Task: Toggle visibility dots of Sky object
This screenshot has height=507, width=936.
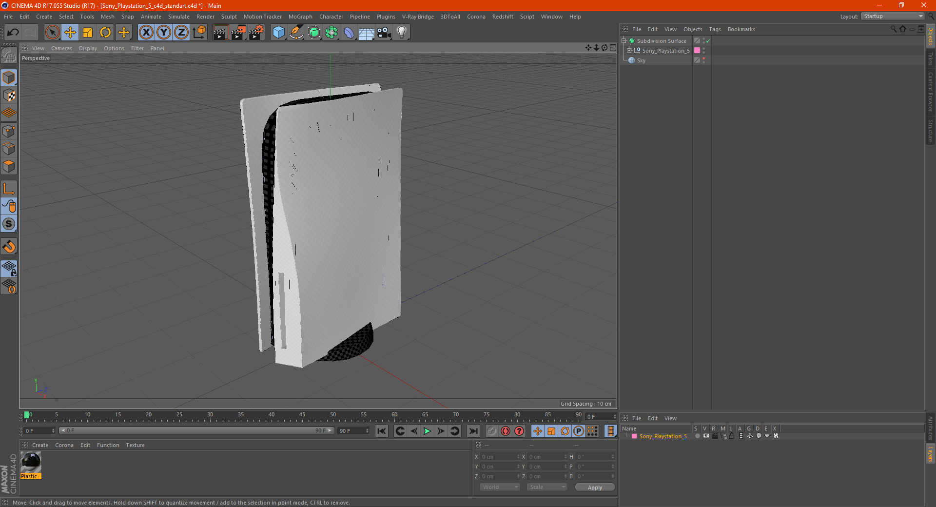Action: tap(703, 60)
